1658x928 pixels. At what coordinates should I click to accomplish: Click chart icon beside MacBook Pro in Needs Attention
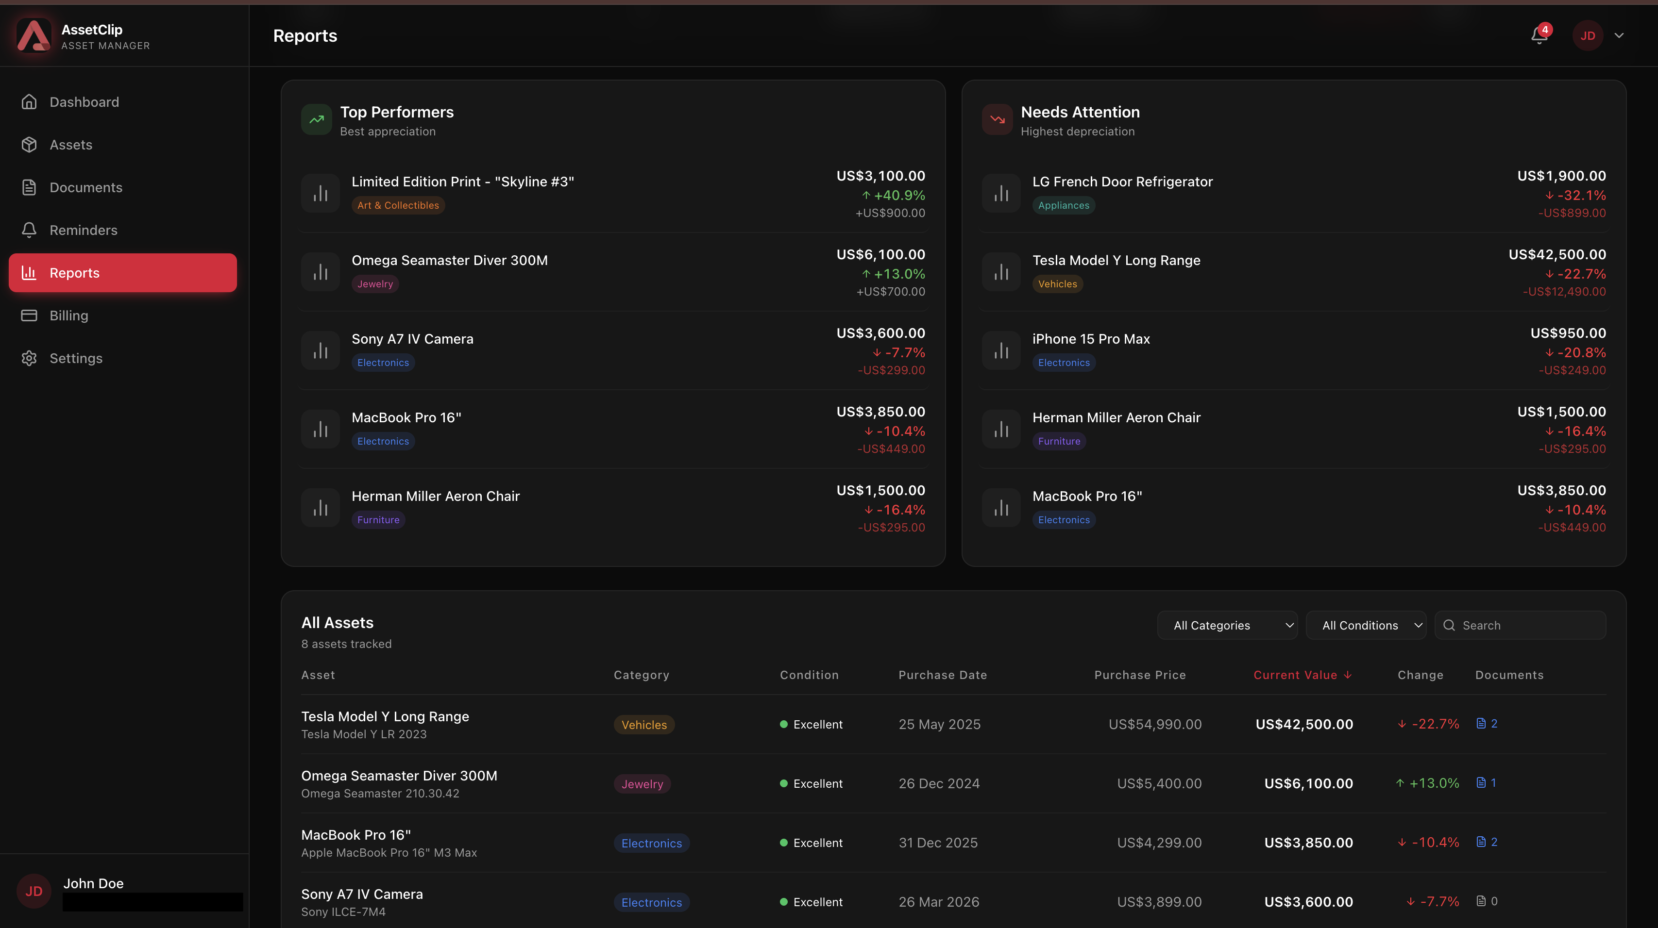pyautogui.click(x=1001, y=507)
